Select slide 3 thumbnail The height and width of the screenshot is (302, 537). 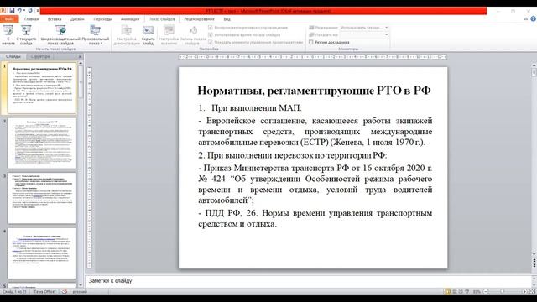pyautogui.click(x=42, y=198)
